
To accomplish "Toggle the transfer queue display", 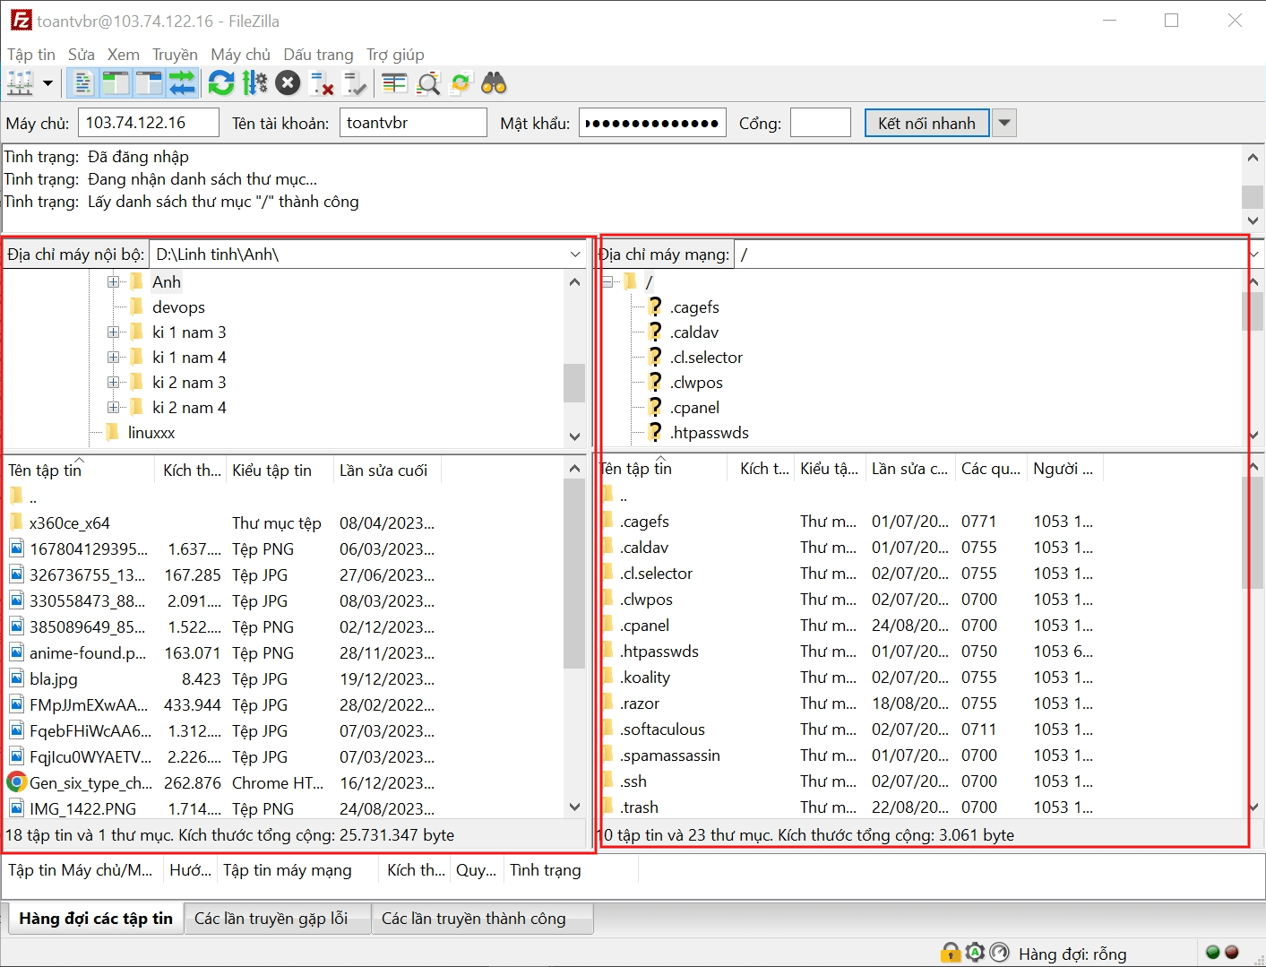I will click(183, 82).
